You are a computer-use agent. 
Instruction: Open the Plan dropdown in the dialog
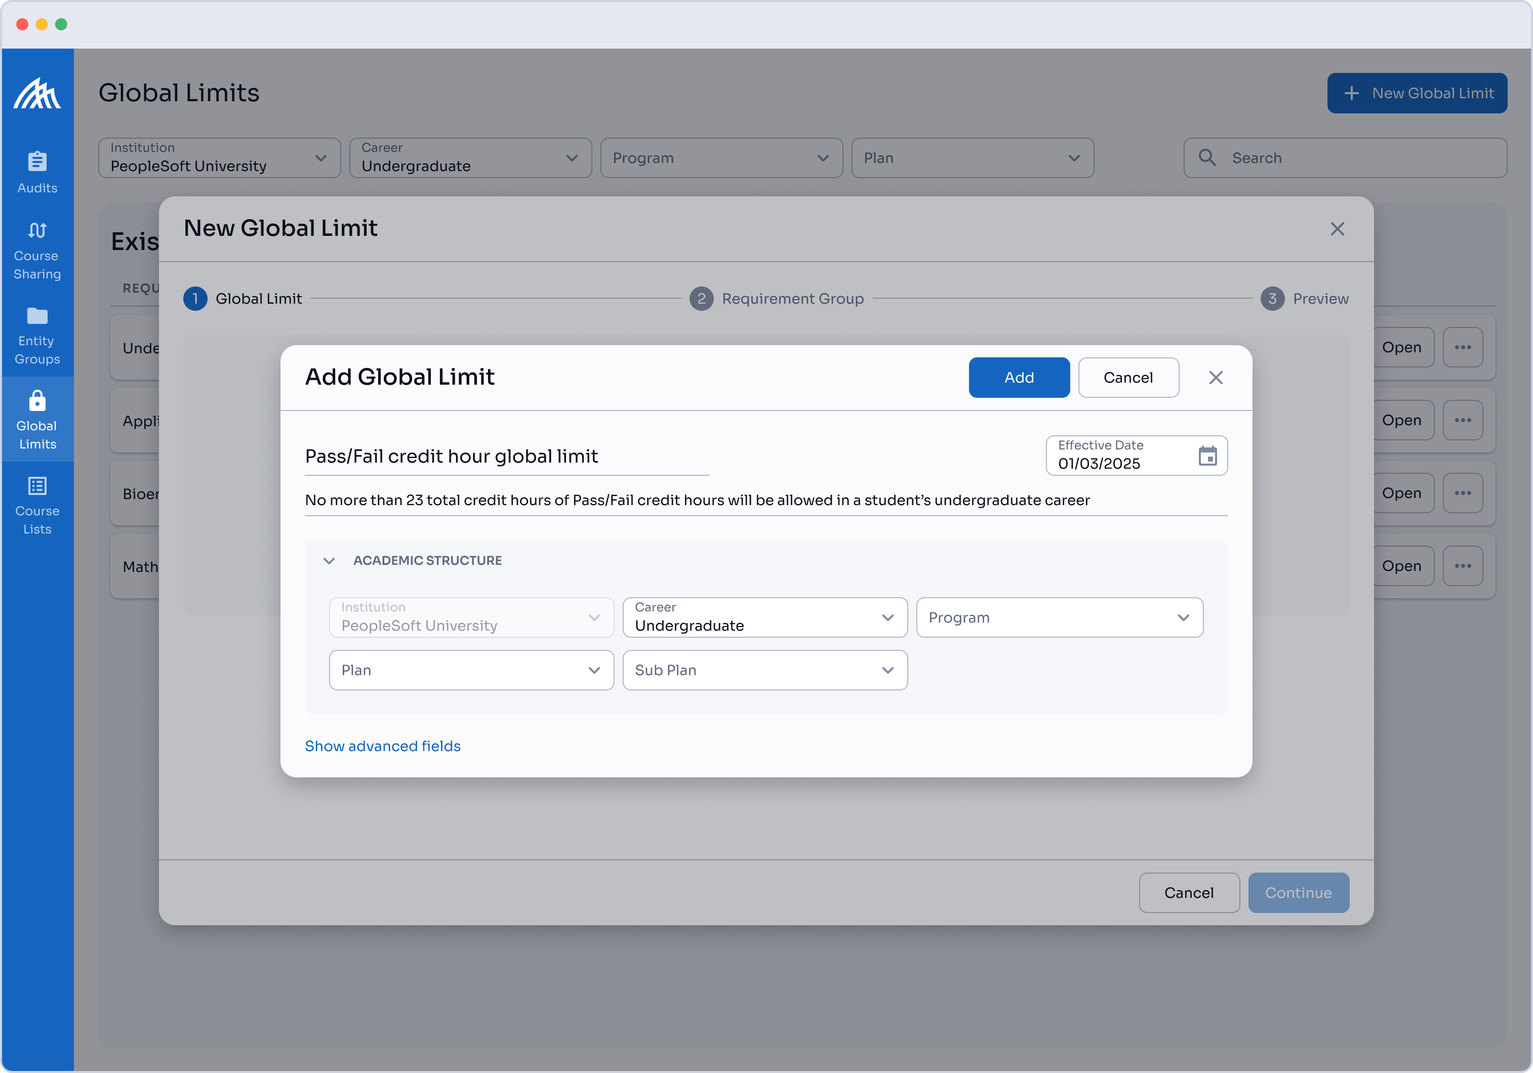[471, 670]
